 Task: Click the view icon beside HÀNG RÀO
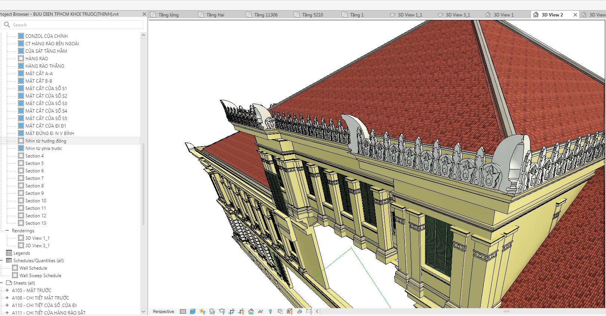click(x=21, y=58)
